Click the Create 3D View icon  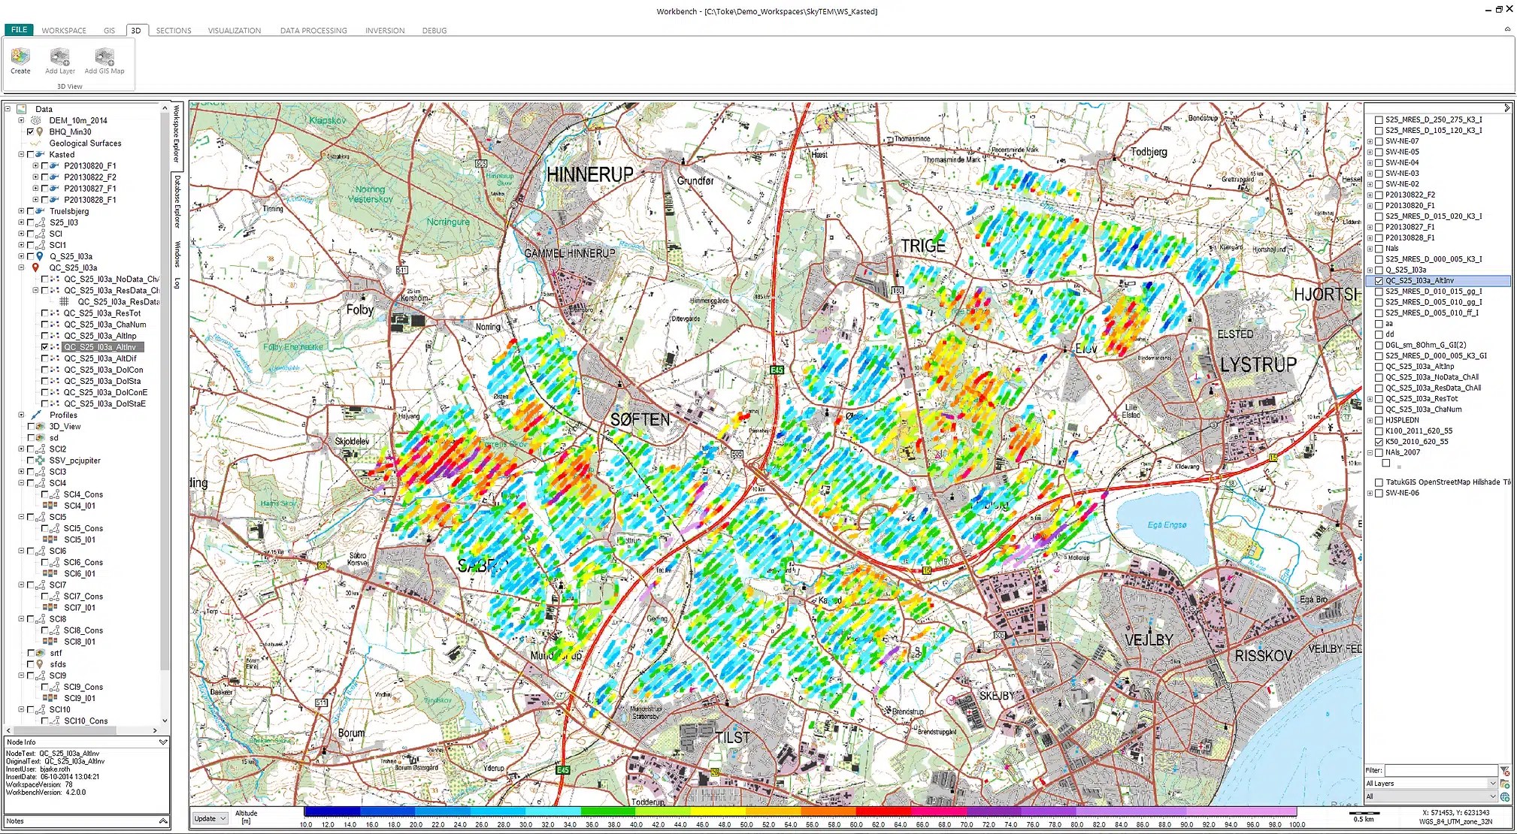coord(20,57)
